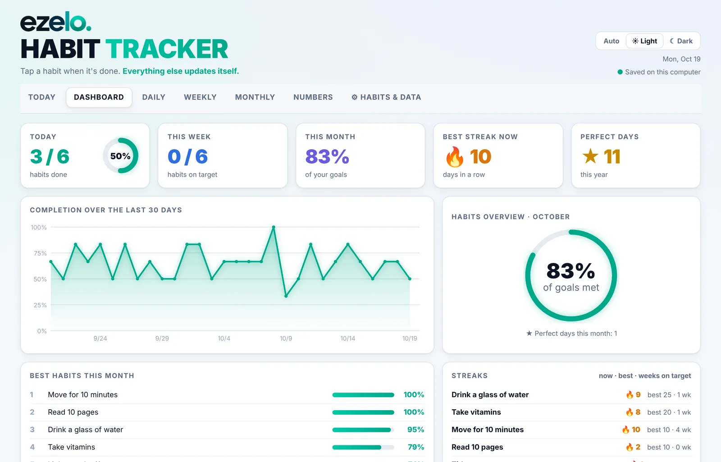Screen dimensions: 721x462
Task: Click the flame icon in Best Streak Now card
Action: click(454, 157)
